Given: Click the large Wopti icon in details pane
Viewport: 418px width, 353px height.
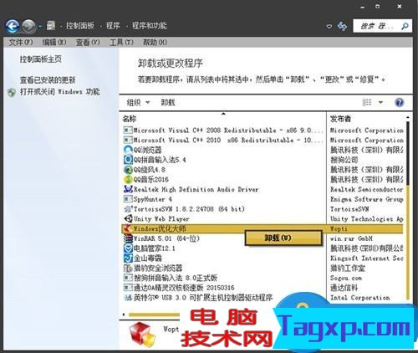Looking at the screenshot, I should [142, 334].
